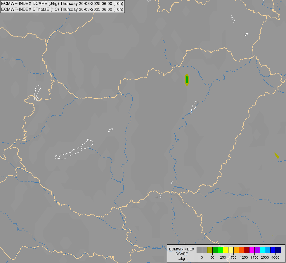Image resolution: width=286 pixels, height=263 pixels.
Task: Click the '4000' legend scale label
Action: click(x=275, y=257)
